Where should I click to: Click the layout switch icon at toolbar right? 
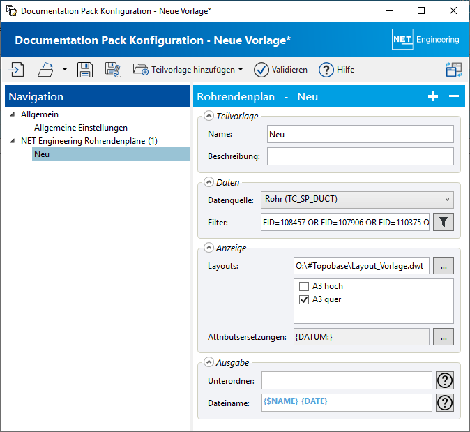(x=454, y=69)
